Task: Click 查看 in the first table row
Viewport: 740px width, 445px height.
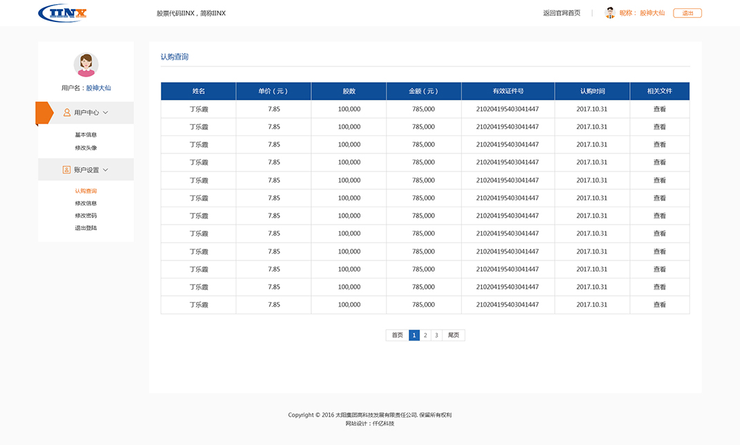Action: 659,108
